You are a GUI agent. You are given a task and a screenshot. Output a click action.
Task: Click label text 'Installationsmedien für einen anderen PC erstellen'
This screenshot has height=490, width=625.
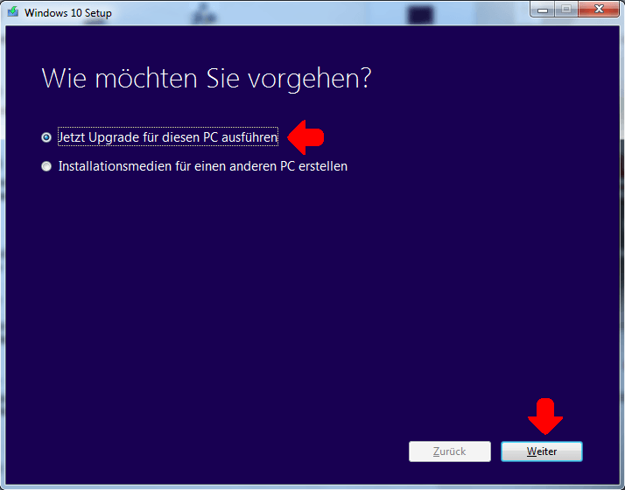tap(203, 166)
